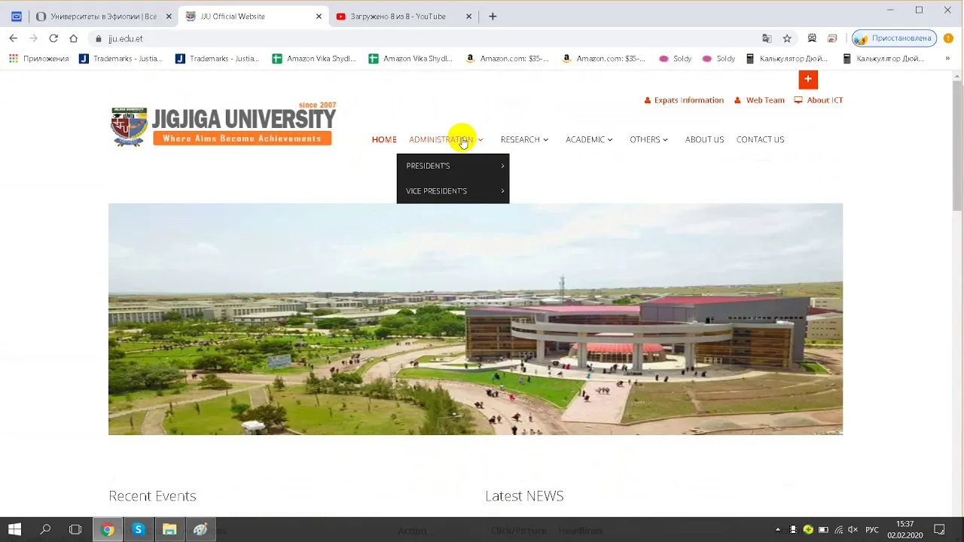Viewport: 964px width, 542px height.
Task: Open the Wi-Fi network tray icon
Action: 839,530
